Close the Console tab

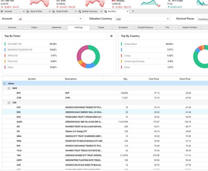24,11
